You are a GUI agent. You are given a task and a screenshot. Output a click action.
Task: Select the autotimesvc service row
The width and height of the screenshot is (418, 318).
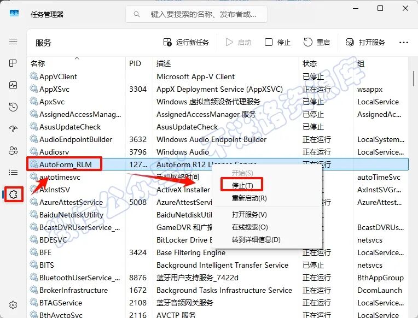(x=218, y=177)
